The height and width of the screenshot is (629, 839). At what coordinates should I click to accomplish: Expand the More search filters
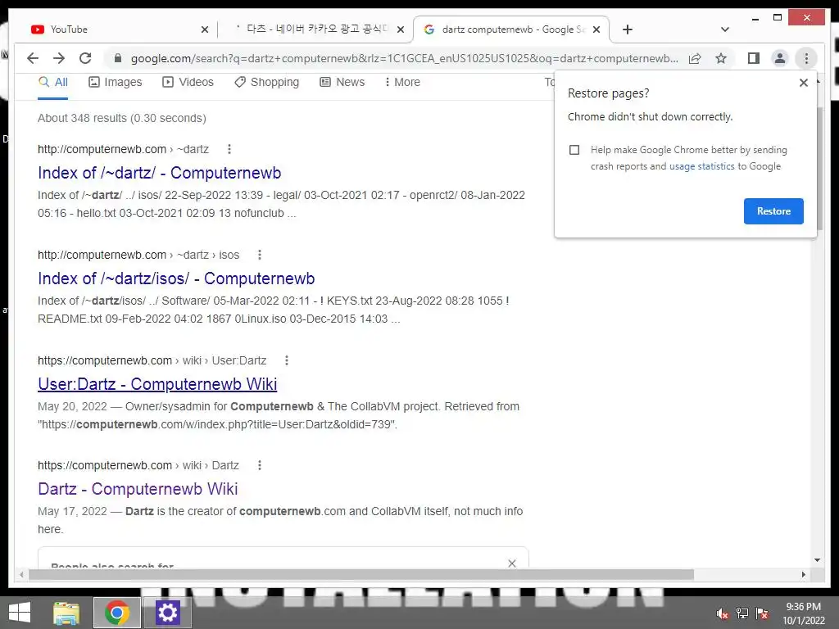pyautogui.click(x=402, y=83)
